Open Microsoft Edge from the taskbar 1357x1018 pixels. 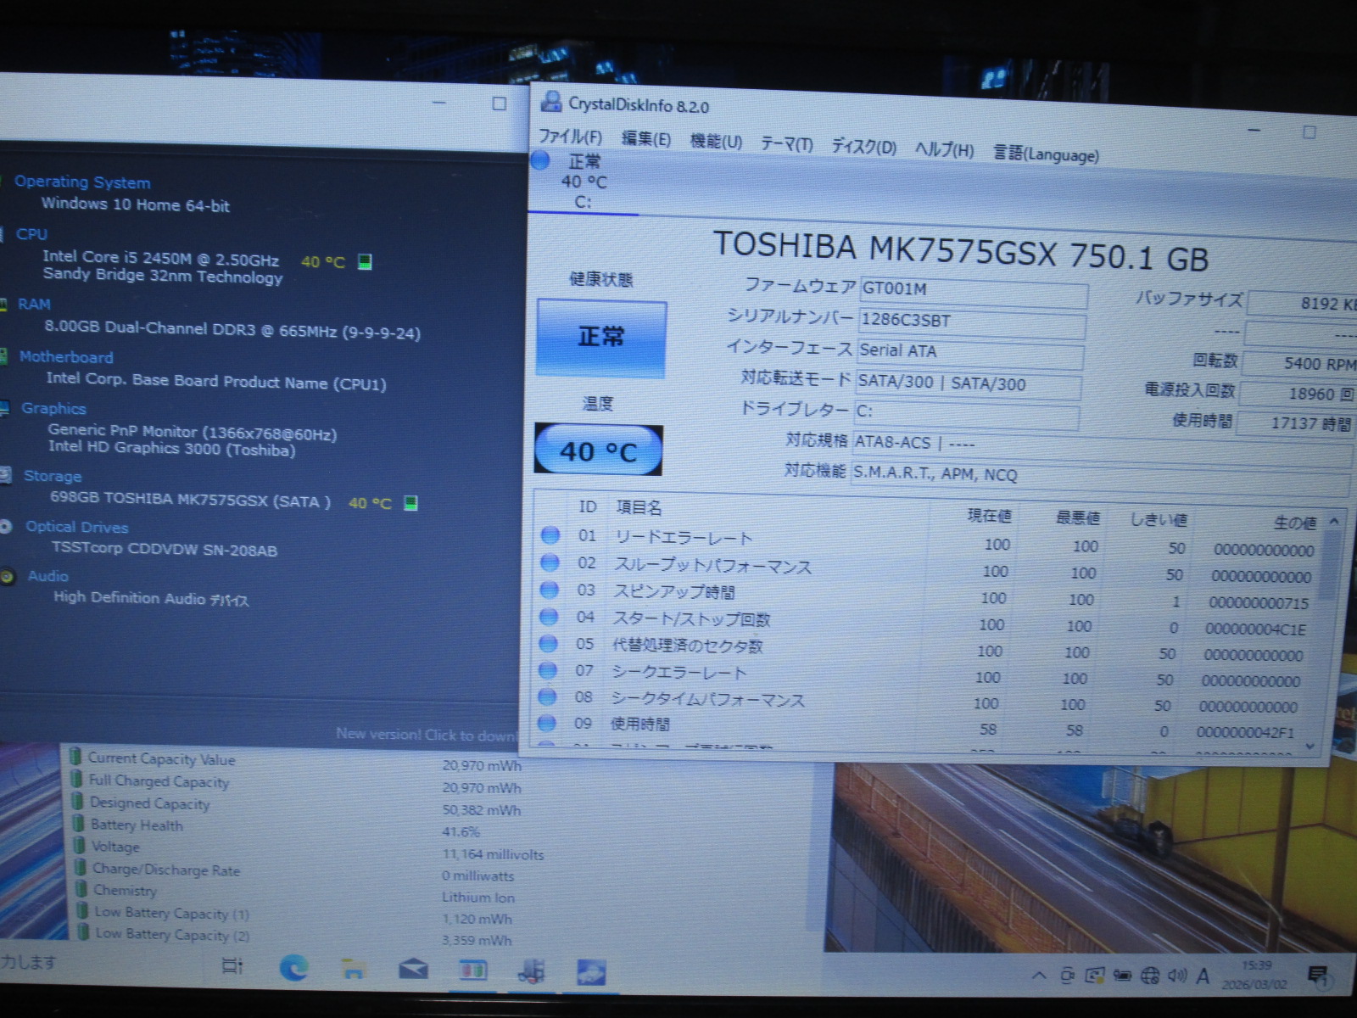(294, 968)
